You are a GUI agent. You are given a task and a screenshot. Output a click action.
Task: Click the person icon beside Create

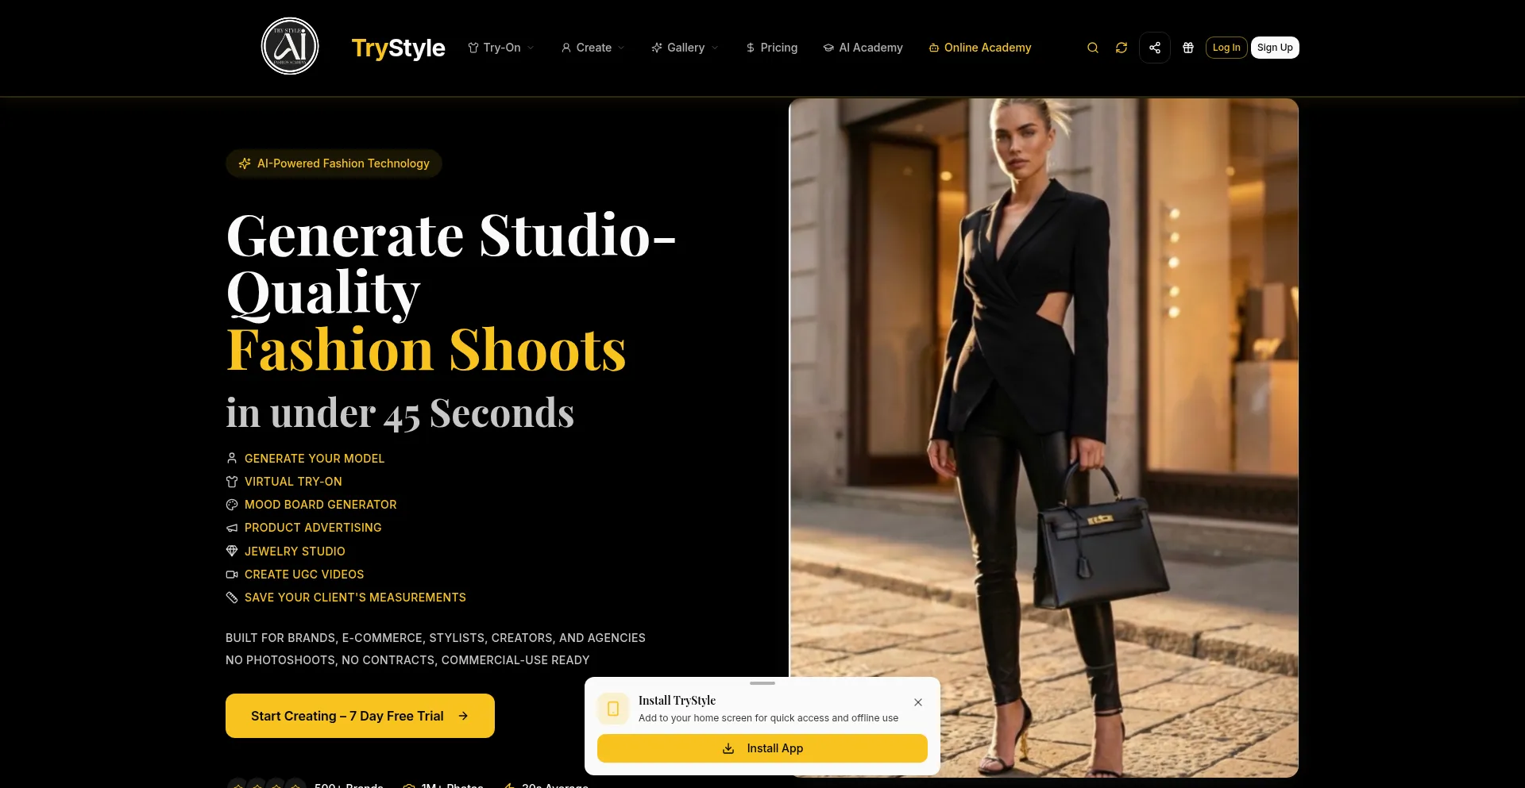[566, 48]
